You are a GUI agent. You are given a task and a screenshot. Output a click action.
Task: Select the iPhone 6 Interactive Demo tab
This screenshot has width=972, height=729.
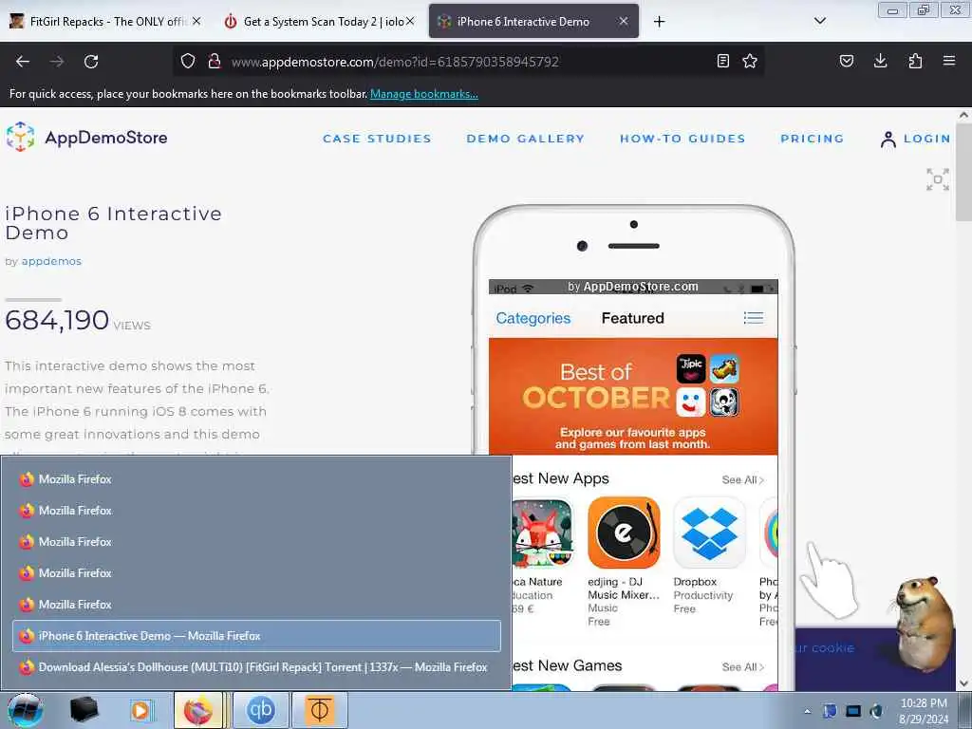(x=533, y=22)
